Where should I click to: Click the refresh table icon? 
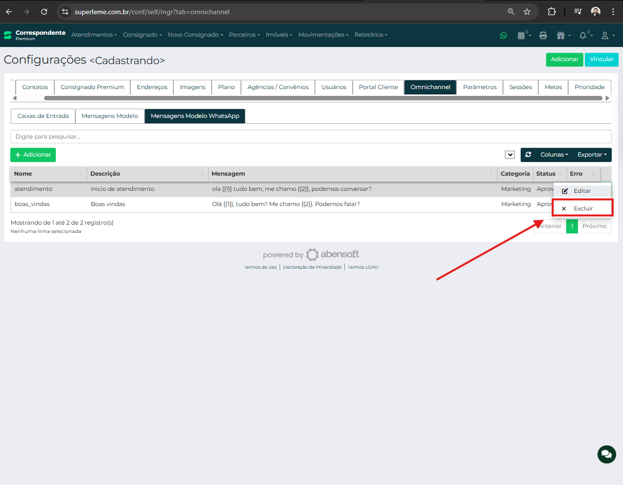click(528, 155)
